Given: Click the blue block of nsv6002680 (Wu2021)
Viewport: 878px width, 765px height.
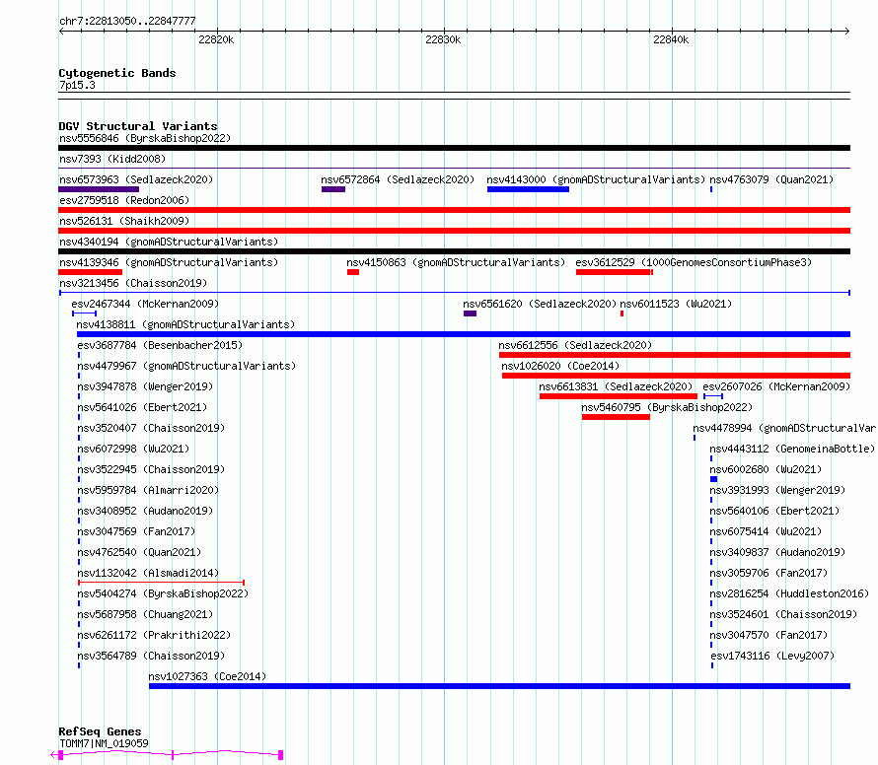Looking at the screenshot, I should (x=714, y=479).
